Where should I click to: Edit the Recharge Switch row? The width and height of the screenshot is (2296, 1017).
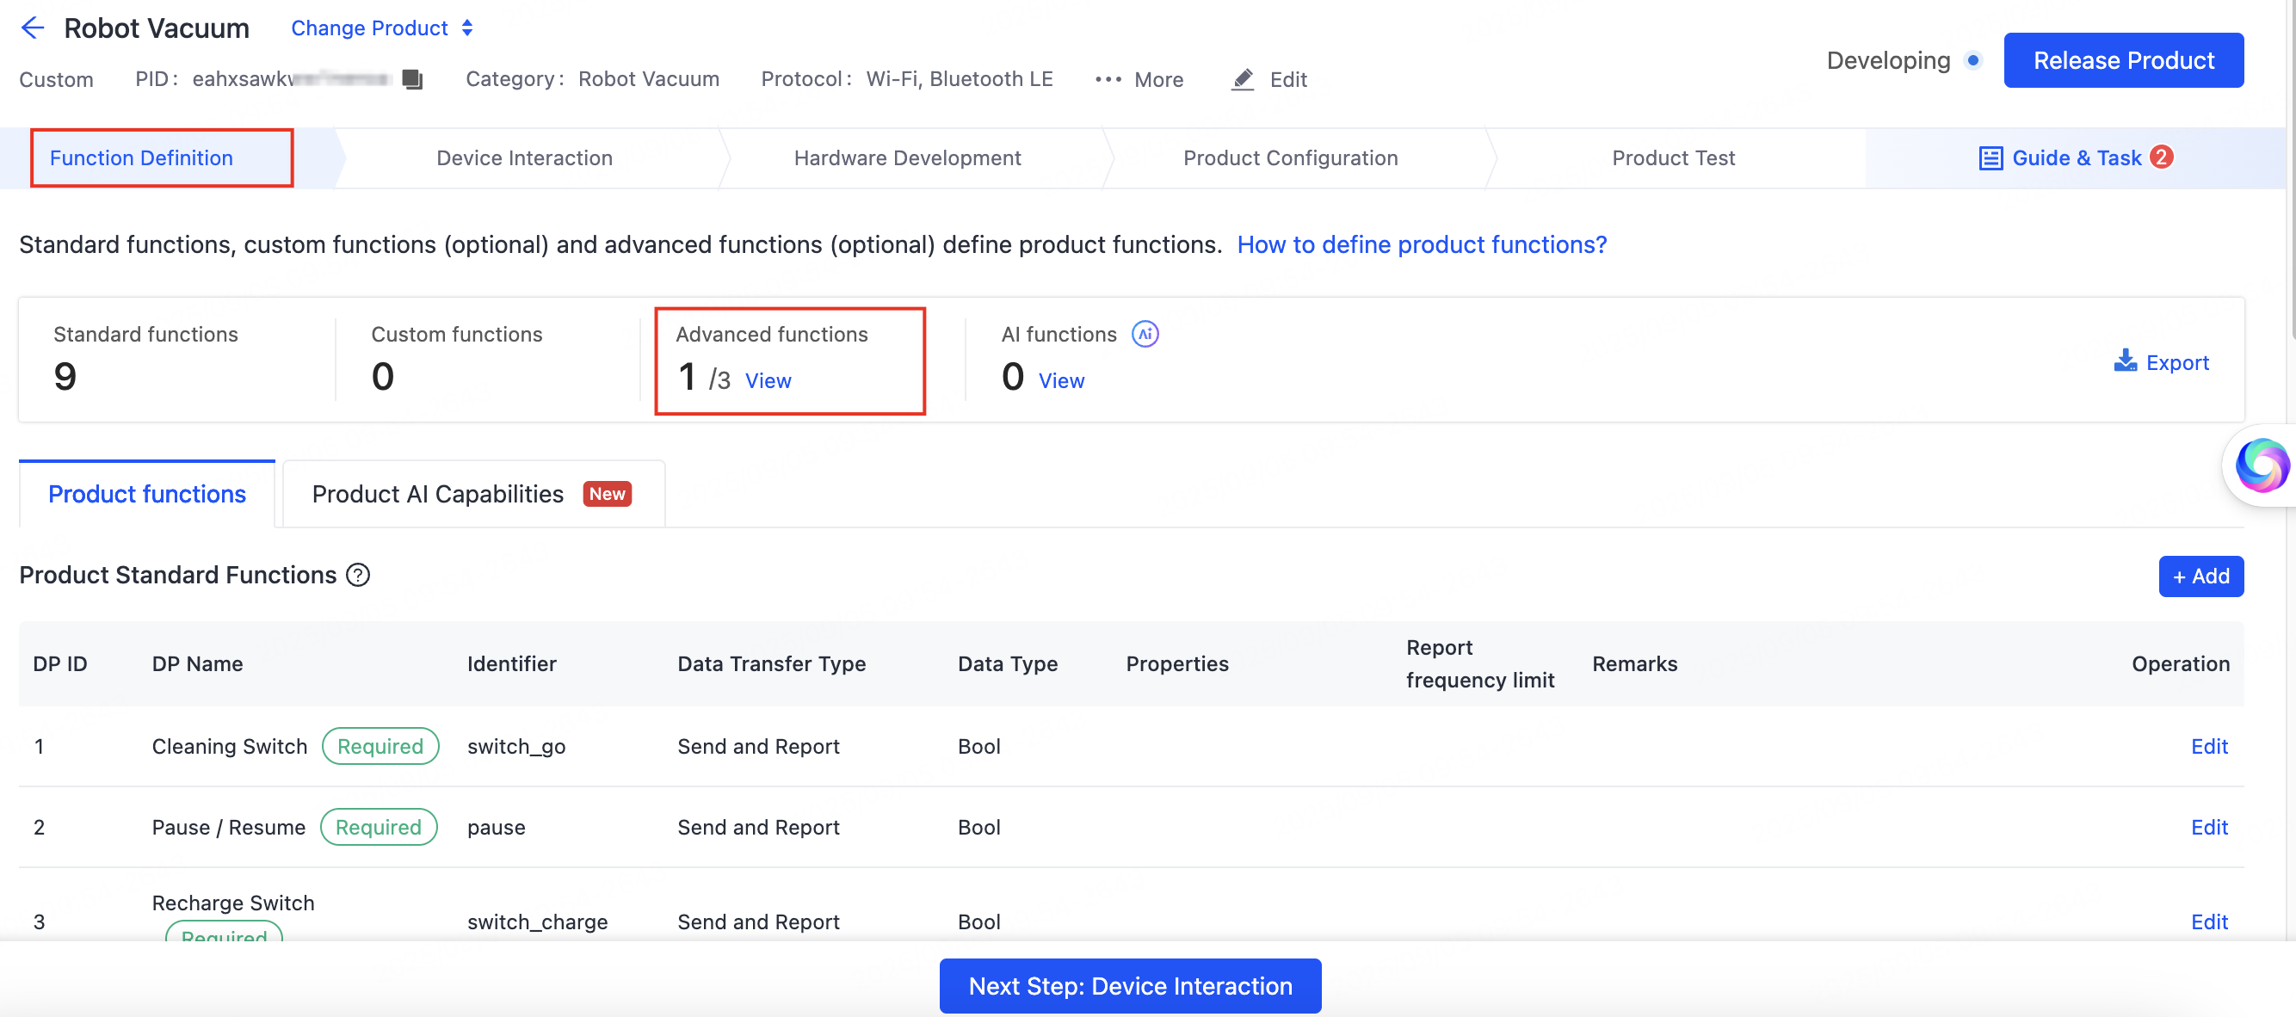(2208, 921)
